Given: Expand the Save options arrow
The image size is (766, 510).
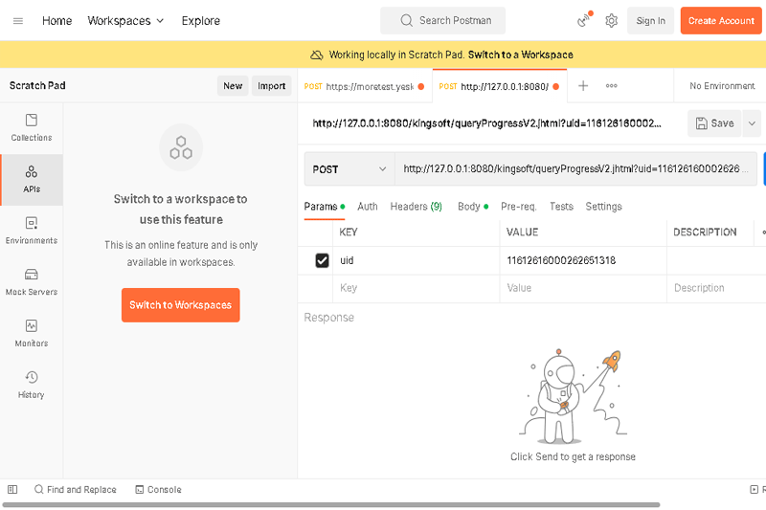Looking at the screenshot, I should (x=752, y=123).
